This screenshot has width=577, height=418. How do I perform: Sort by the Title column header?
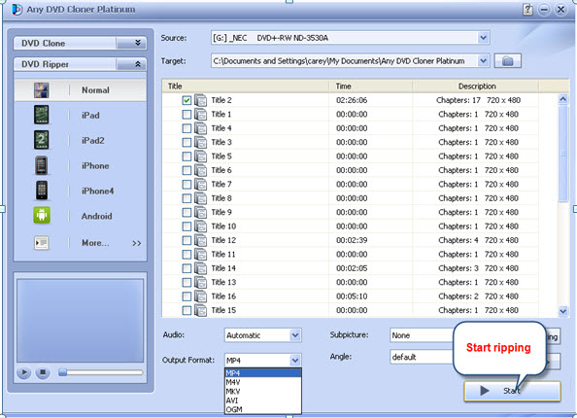coord(245,87)
